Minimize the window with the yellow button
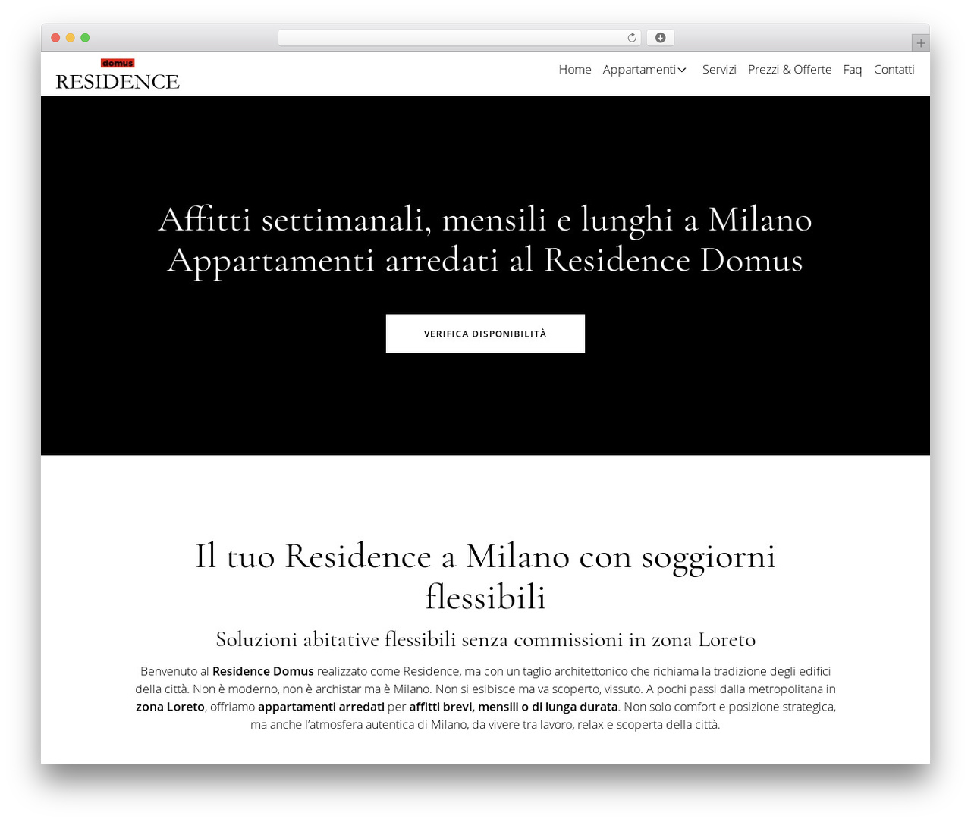971x822 pixels. pyautogui.click(x=71, y=38)
